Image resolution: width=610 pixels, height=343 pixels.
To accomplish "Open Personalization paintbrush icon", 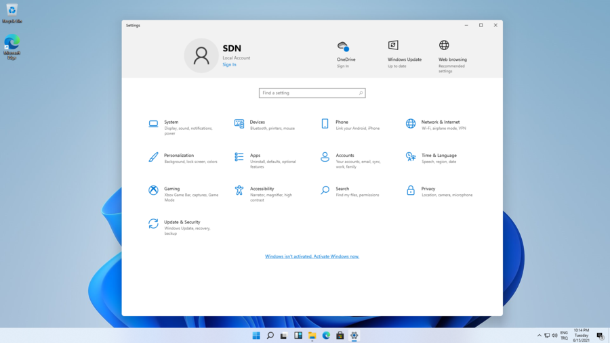I will click(x=153, y=157).
